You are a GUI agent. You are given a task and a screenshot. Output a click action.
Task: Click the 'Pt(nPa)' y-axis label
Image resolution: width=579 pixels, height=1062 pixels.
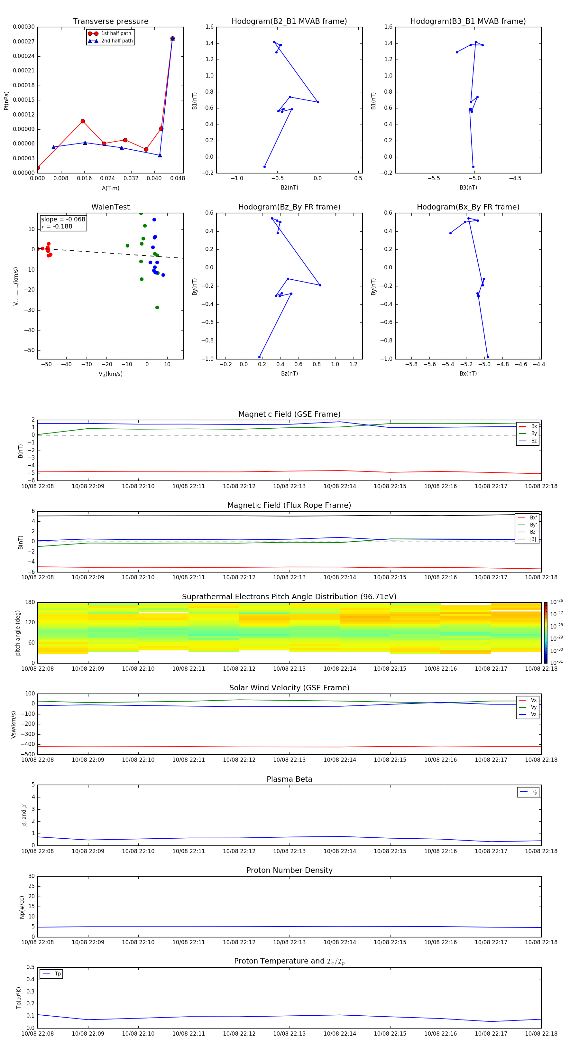coord(6,101)
